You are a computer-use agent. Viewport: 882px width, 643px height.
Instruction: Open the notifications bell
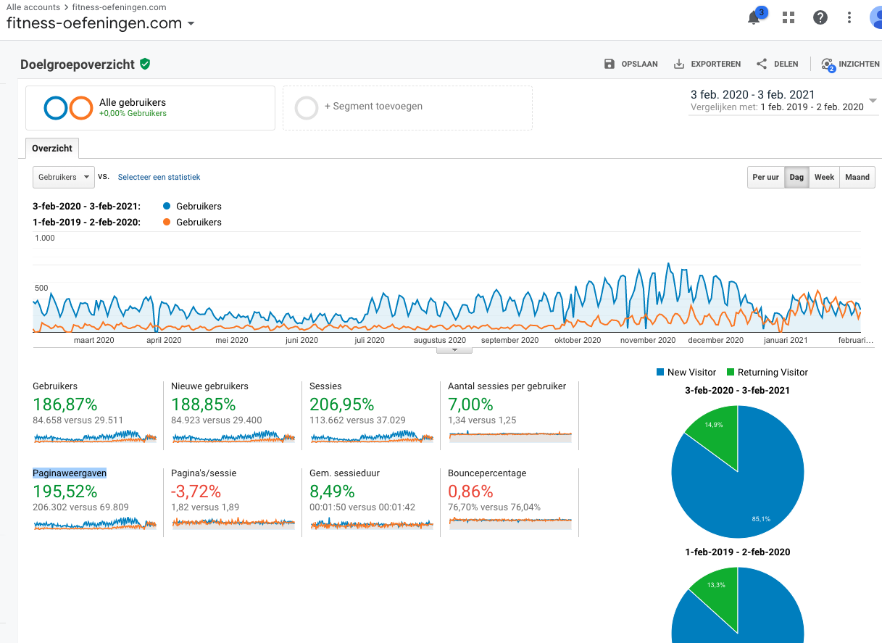click(x=754, y=18)
